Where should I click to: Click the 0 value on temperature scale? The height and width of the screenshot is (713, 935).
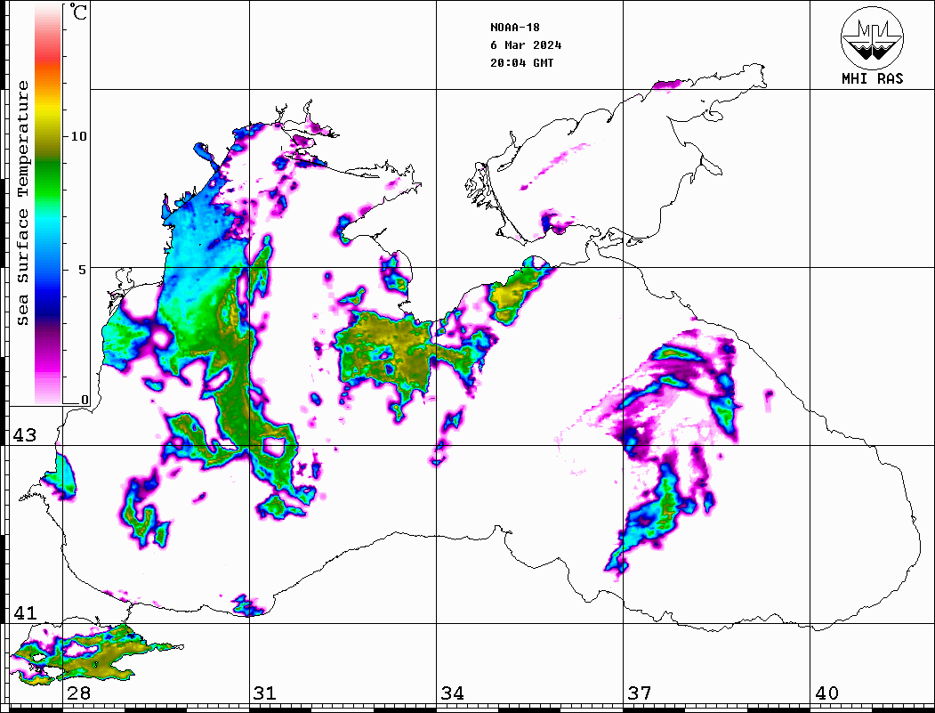pyautogui.click(x=85, y=400)
